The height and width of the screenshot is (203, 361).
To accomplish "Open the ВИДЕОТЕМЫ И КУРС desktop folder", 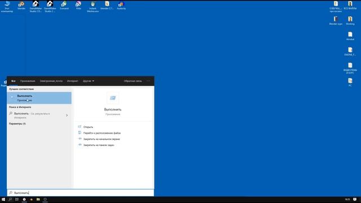I will point(350,68).
